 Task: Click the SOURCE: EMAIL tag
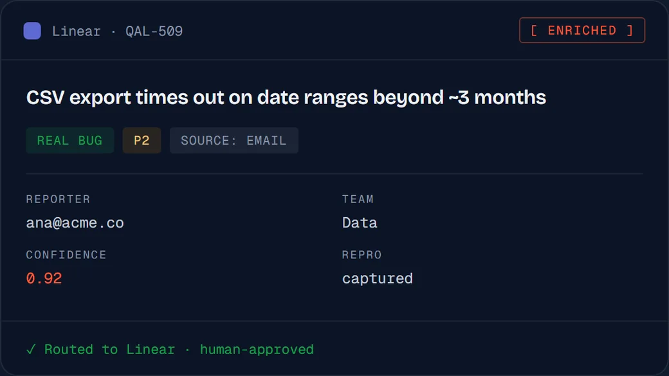point(234,140)
